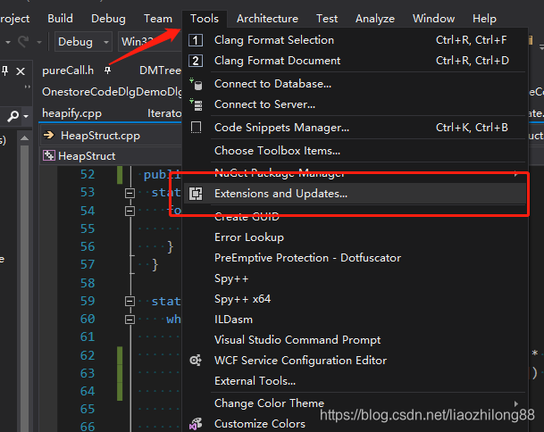Click the search magnifier icon in side panel
544x432 pixels.
click(13, 116)
